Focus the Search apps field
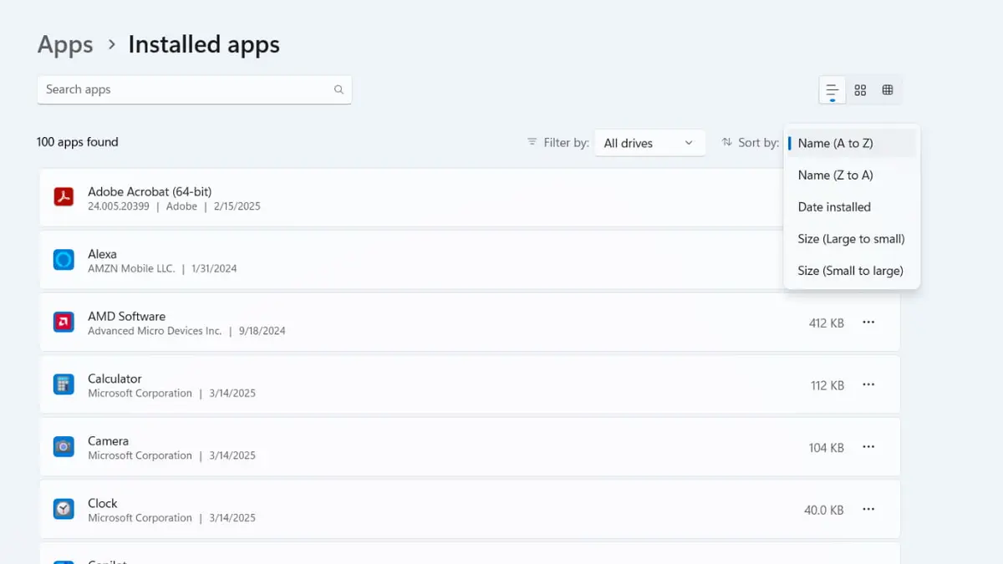Screen dimensions: 1003x564 click(194, 89)
